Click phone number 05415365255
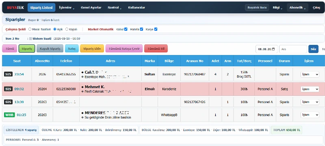 [x=66, y=74]
